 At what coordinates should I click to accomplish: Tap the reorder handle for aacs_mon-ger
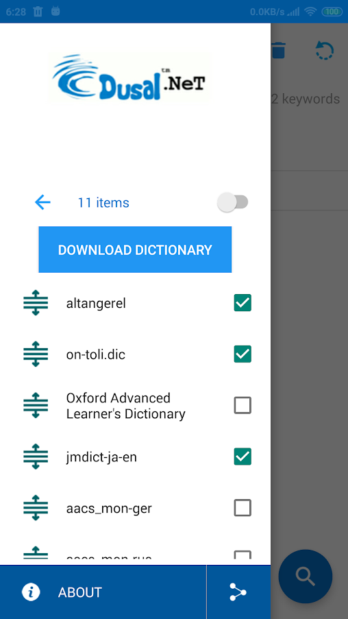[x=36, y=508]
